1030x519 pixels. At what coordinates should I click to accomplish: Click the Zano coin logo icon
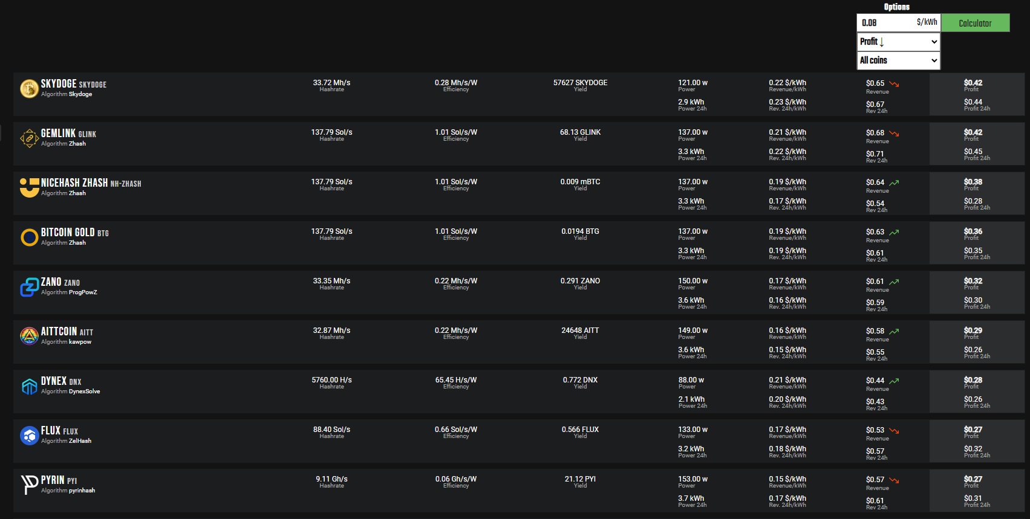[x=29, y=287]
